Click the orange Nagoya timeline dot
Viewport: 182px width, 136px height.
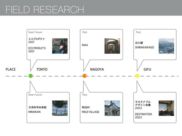coord(84,76)
